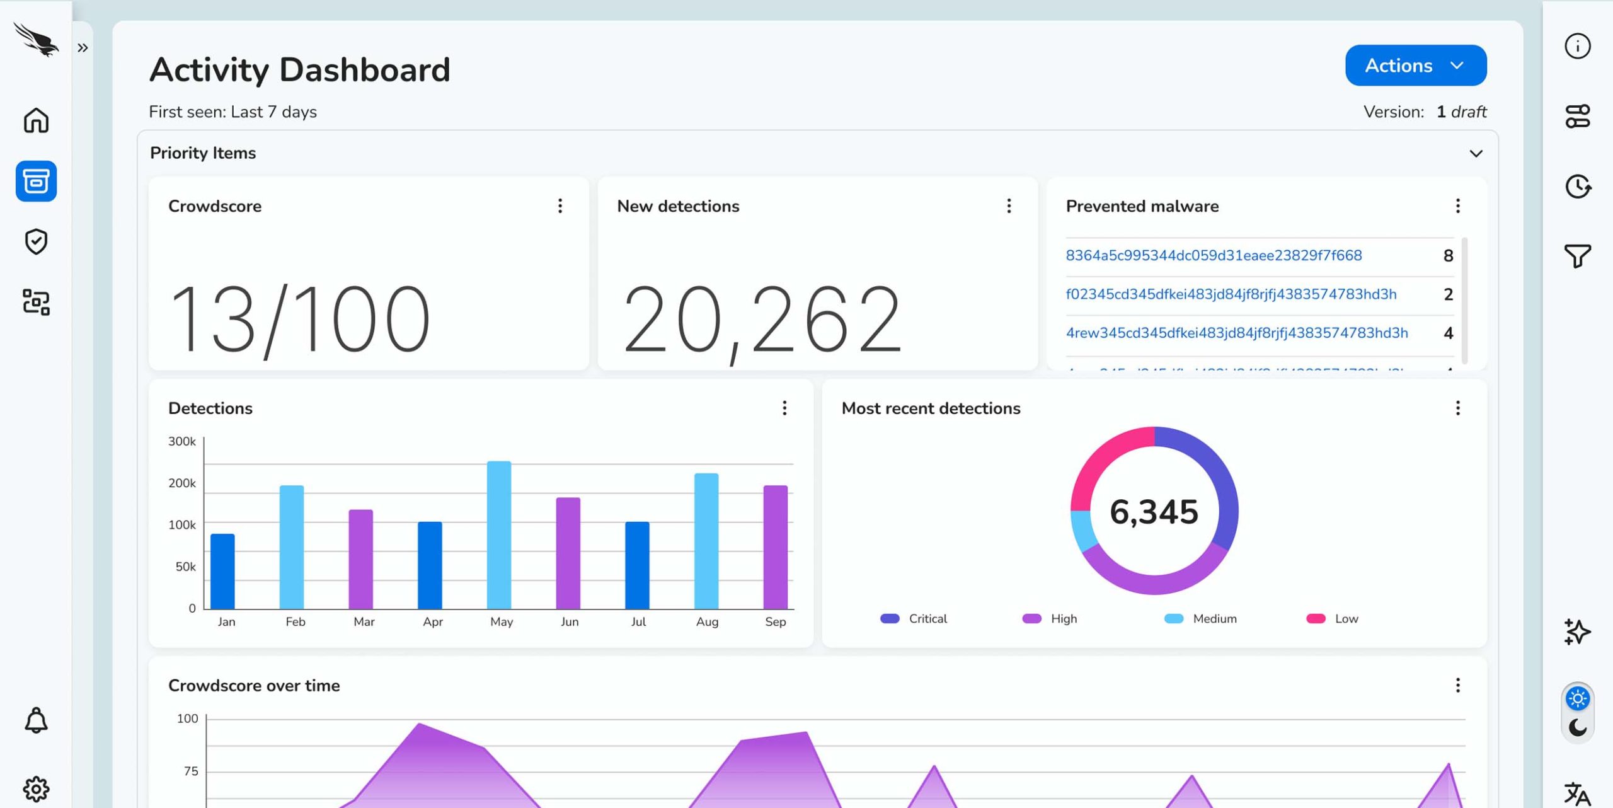Open the toggles settings panel icon

(1578, 117)
